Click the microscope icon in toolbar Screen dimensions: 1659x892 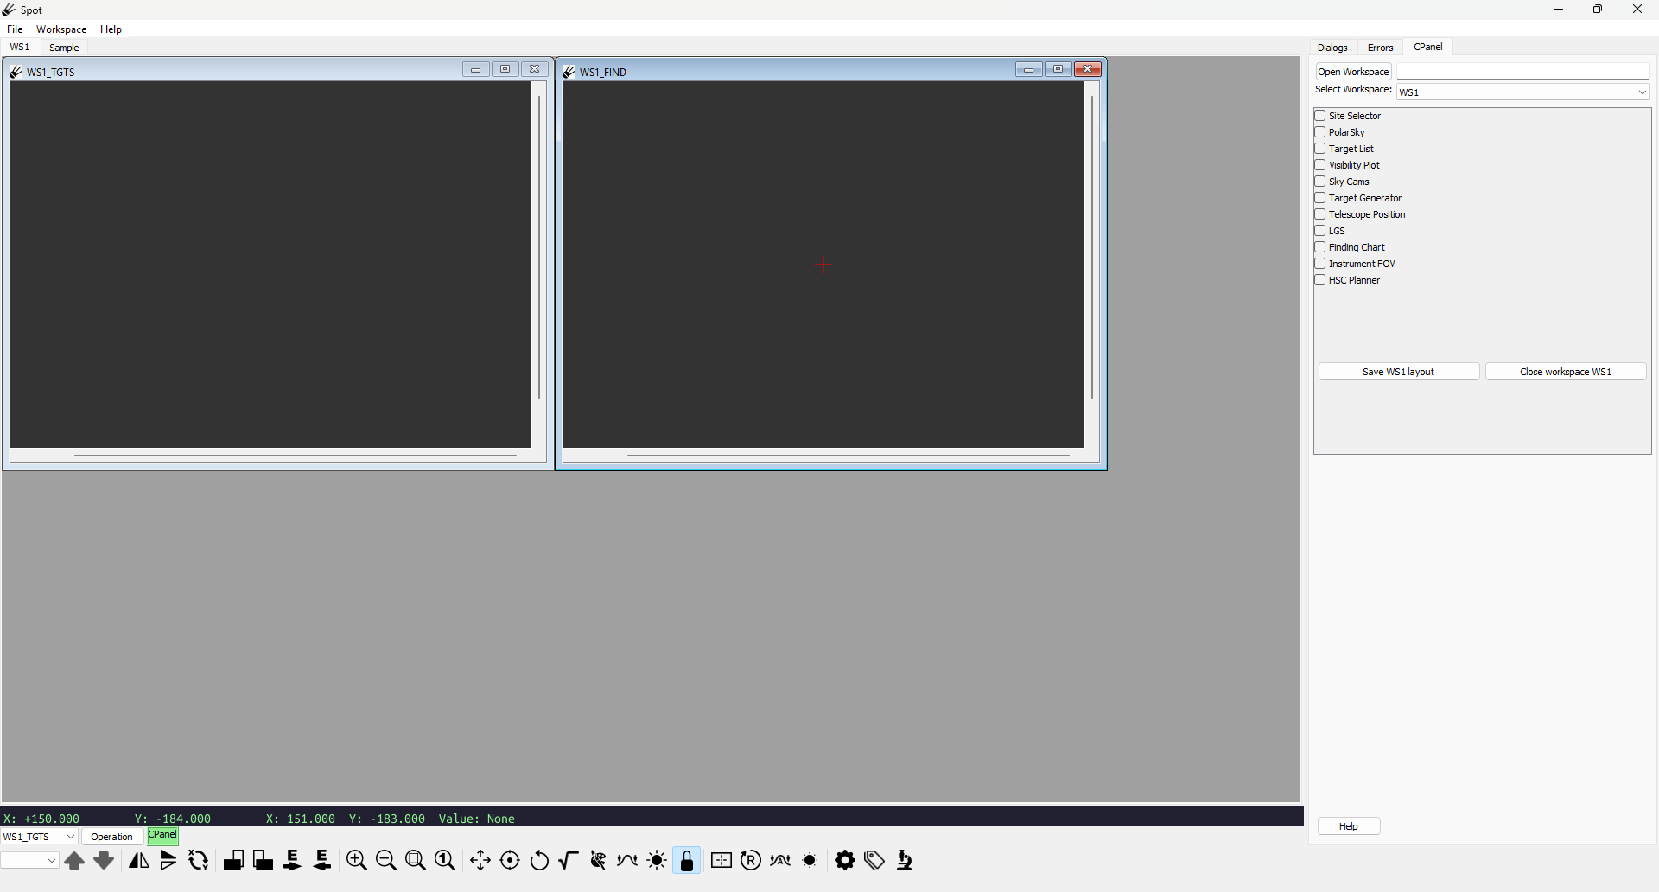905,861
